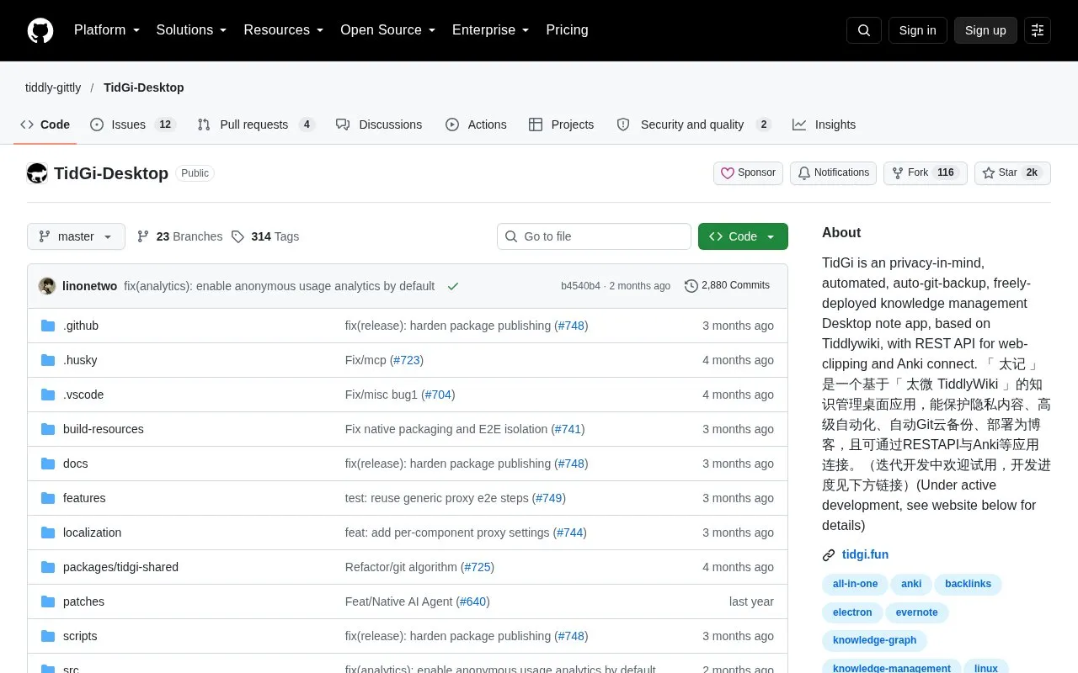Click the Notifications bell button
The height and width of the screenshot is (673, 1078).
click(x=833, y=173)
